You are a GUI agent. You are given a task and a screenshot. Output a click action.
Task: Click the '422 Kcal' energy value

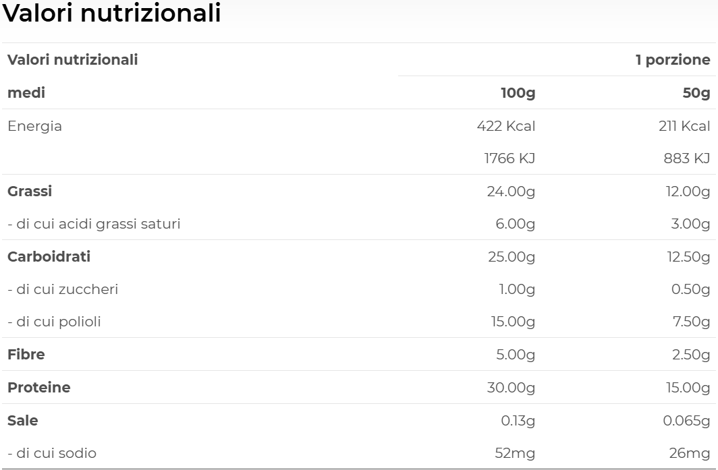(505, 126)
